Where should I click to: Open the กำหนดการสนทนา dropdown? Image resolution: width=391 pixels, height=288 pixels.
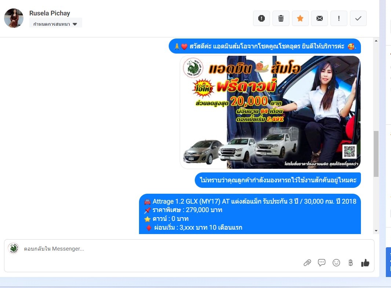click(55, 24)
